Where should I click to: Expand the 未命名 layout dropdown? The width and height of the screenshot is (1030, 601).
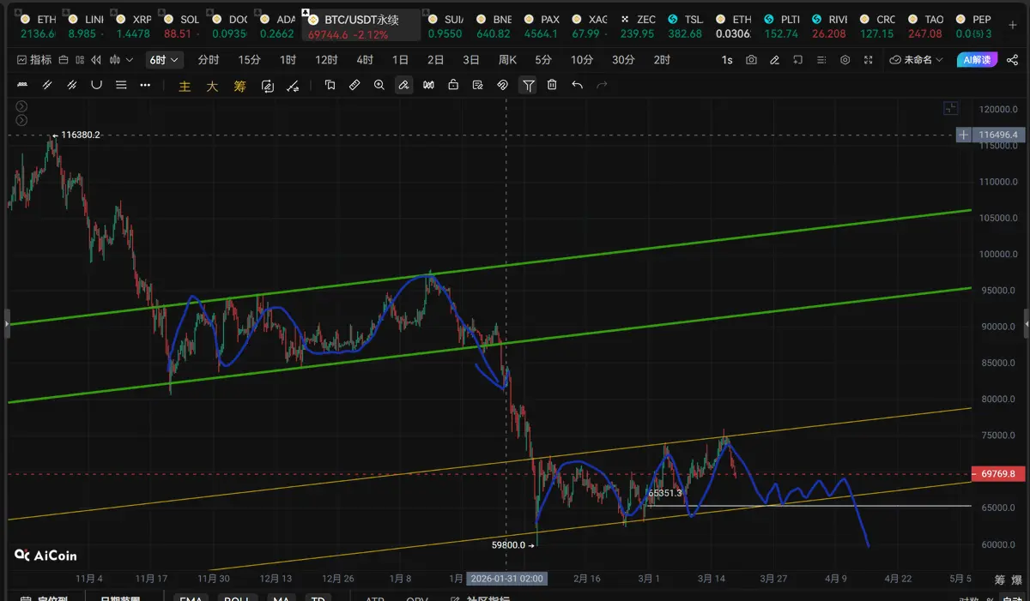(x=916, y=60)
